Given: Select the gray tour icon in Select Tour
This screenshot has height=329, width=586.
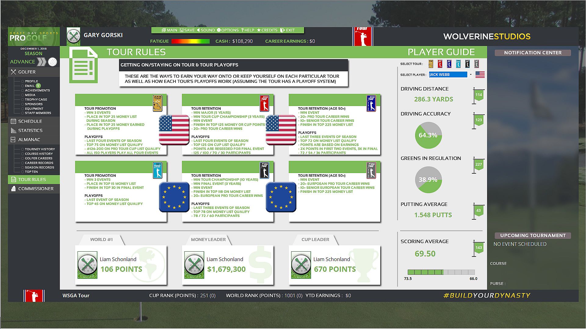Looking at the screenshot, I should point(476,64).
